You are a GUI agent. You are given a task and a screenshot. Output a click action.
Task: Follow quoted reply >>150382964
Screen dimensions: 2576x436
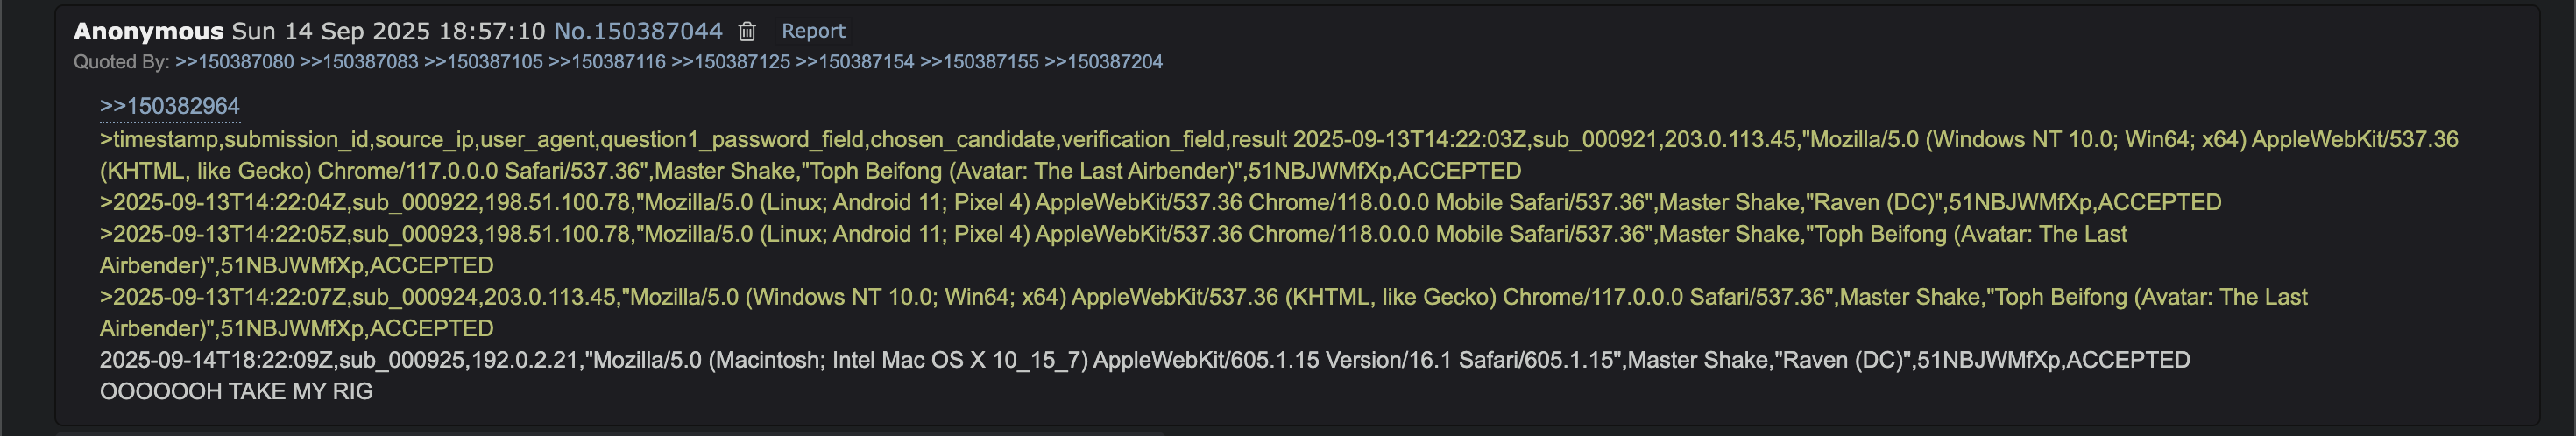(170, 106)
